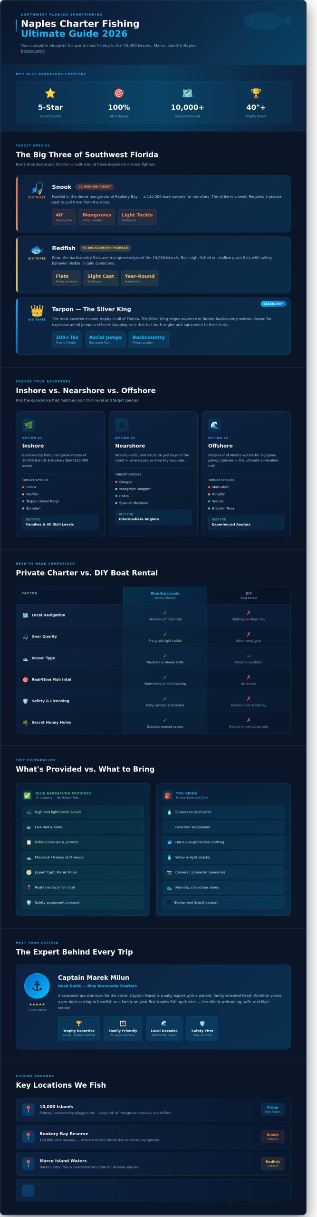Click the wave icon in Offshore card

pyautogui.click(x=215, y=425)
